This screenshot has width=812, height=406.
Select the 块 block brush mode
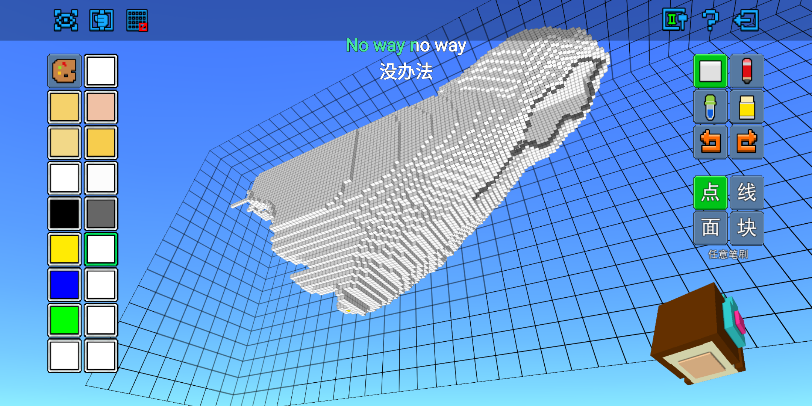tap(747, 228)
